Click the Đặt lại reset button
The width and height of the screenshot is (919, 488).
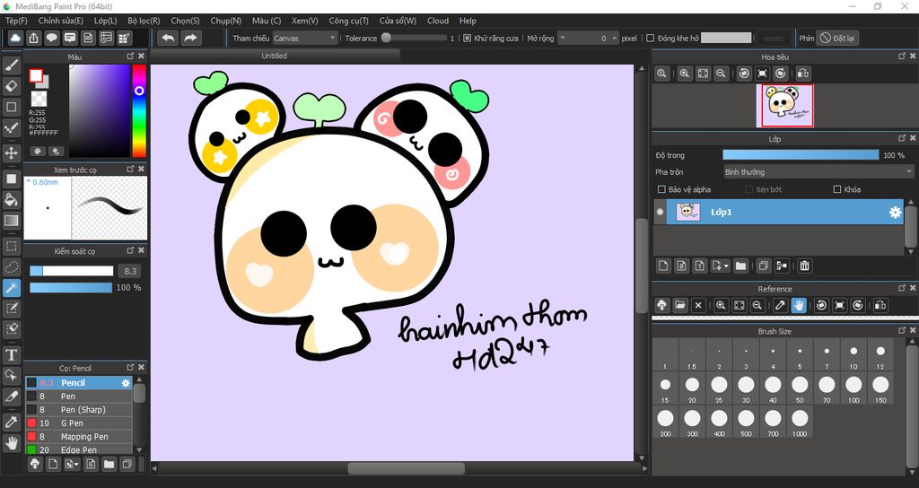(x=837, y=38)
